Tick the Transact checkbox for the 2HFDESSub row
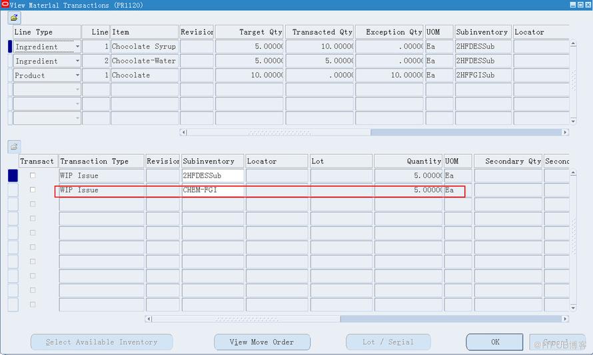The height and width of the screenshot is (355, 593). (x=33, y=175)
